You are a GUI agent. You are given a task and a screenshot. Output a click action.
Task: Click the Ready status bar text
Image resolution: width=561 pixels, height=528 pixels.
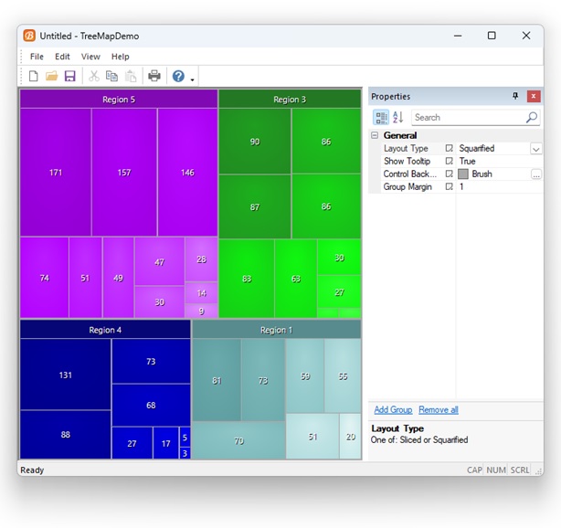pyautogui.click(x=32, y=470)
